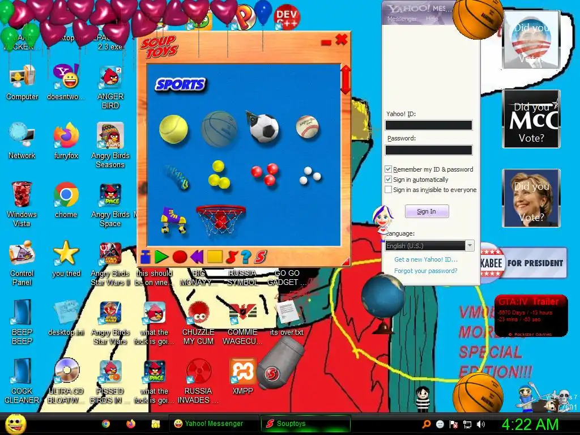Open the COMMIE WAGECU... desktop icon
Screen dimensions: 580x435
242,322
